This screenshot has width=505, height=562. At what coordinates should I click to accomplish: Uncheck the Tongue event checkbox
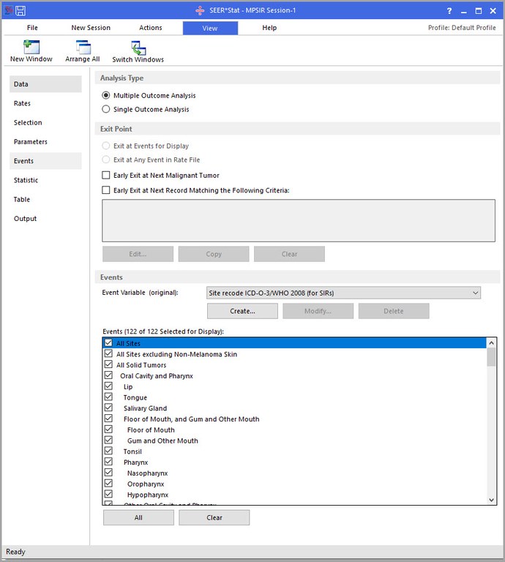click(109, 397)
